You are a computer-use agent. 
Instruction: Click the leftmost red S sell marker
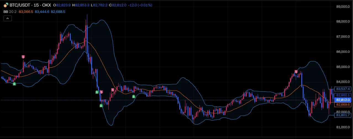(23, 57)
